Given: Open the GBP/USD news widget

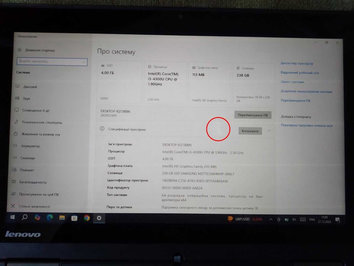Looking at the screenshot, I should [245, 219].
